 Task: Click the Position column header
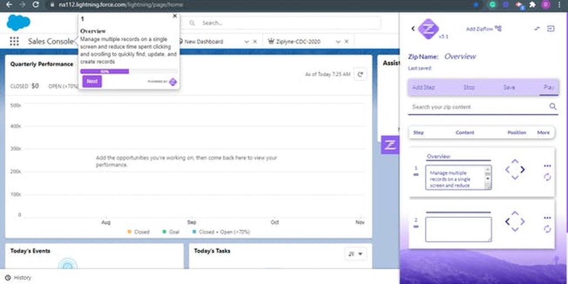516,133
